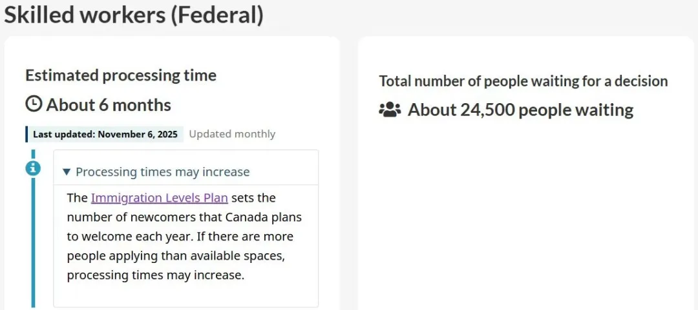
Task: Click the "Last updated: November 6, 2025" badge
Action: [x=105, y=134]
